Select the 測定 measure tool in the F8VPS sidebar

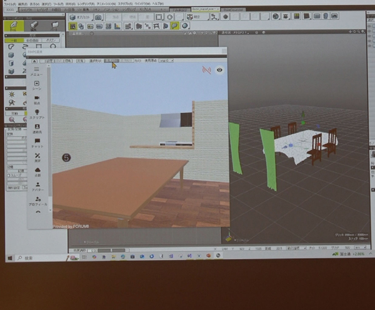[x=37, y=158]
